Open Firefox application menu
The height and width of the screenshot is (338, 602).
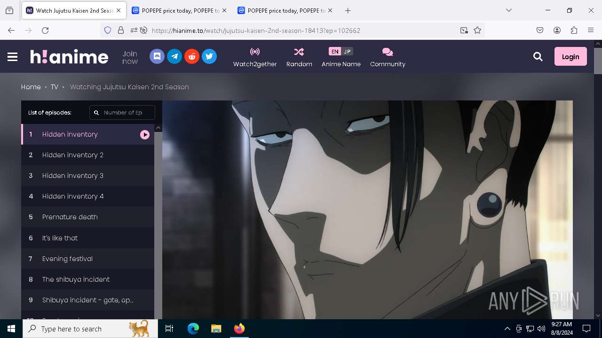(591, 30)
